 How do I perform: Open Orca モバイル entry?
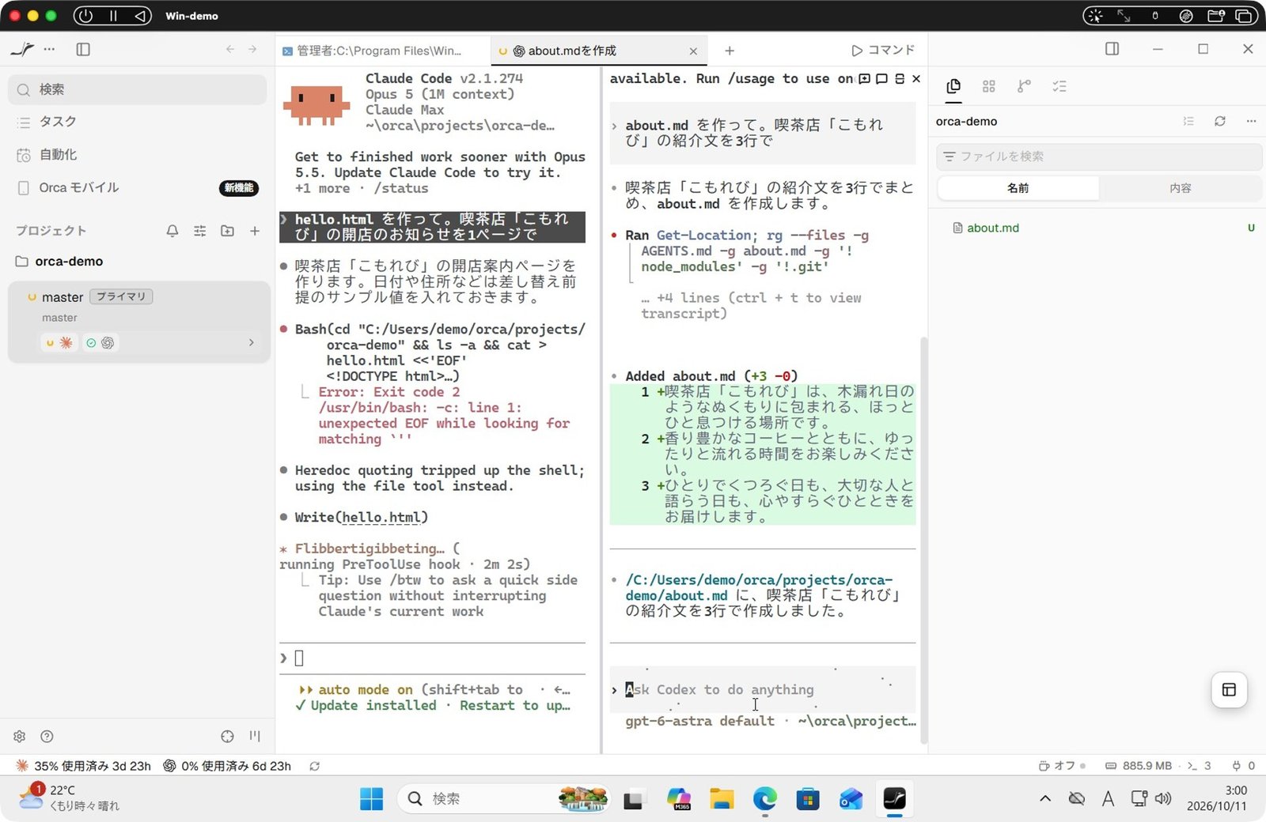click(79, 188)
